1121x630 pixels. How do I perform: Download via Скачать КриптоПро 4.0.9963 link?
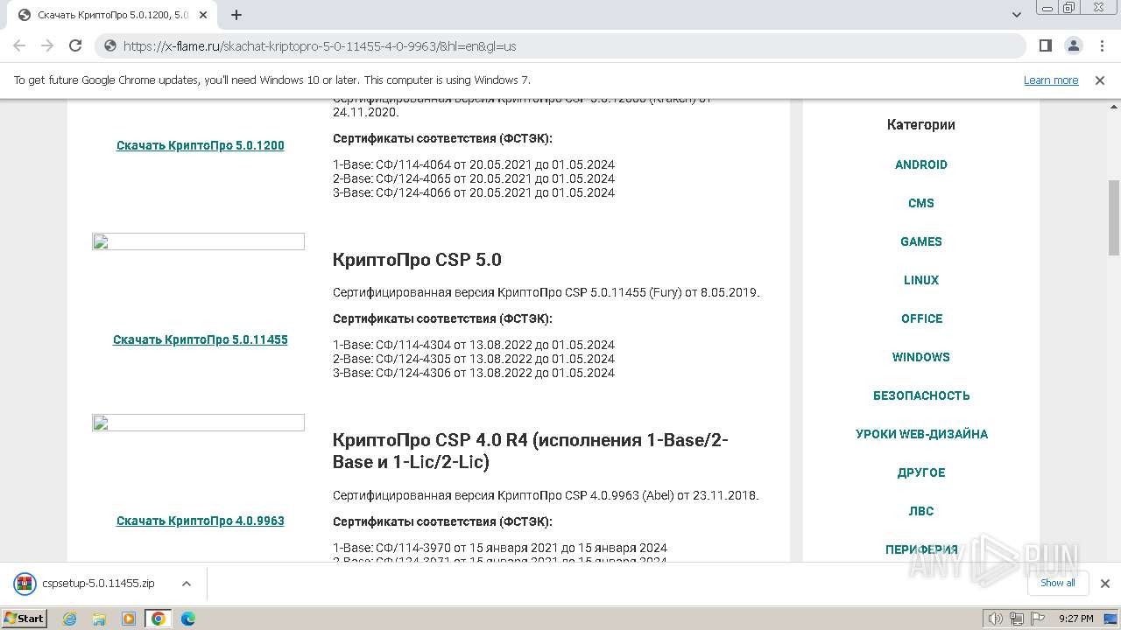click(x=201, y=521)
